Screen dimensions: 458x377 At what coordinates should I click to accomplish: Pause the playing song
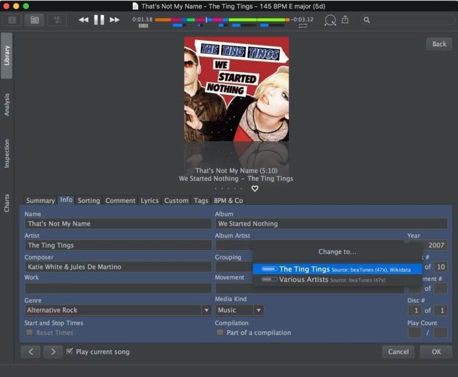[x=99, y=20]
